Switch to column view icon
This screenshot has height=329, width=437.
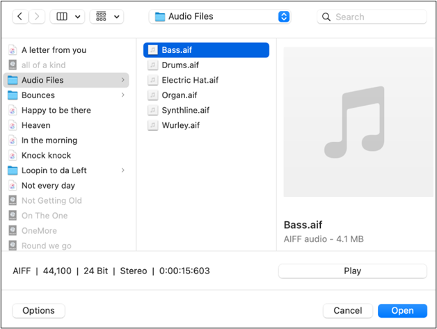(62, 17)
